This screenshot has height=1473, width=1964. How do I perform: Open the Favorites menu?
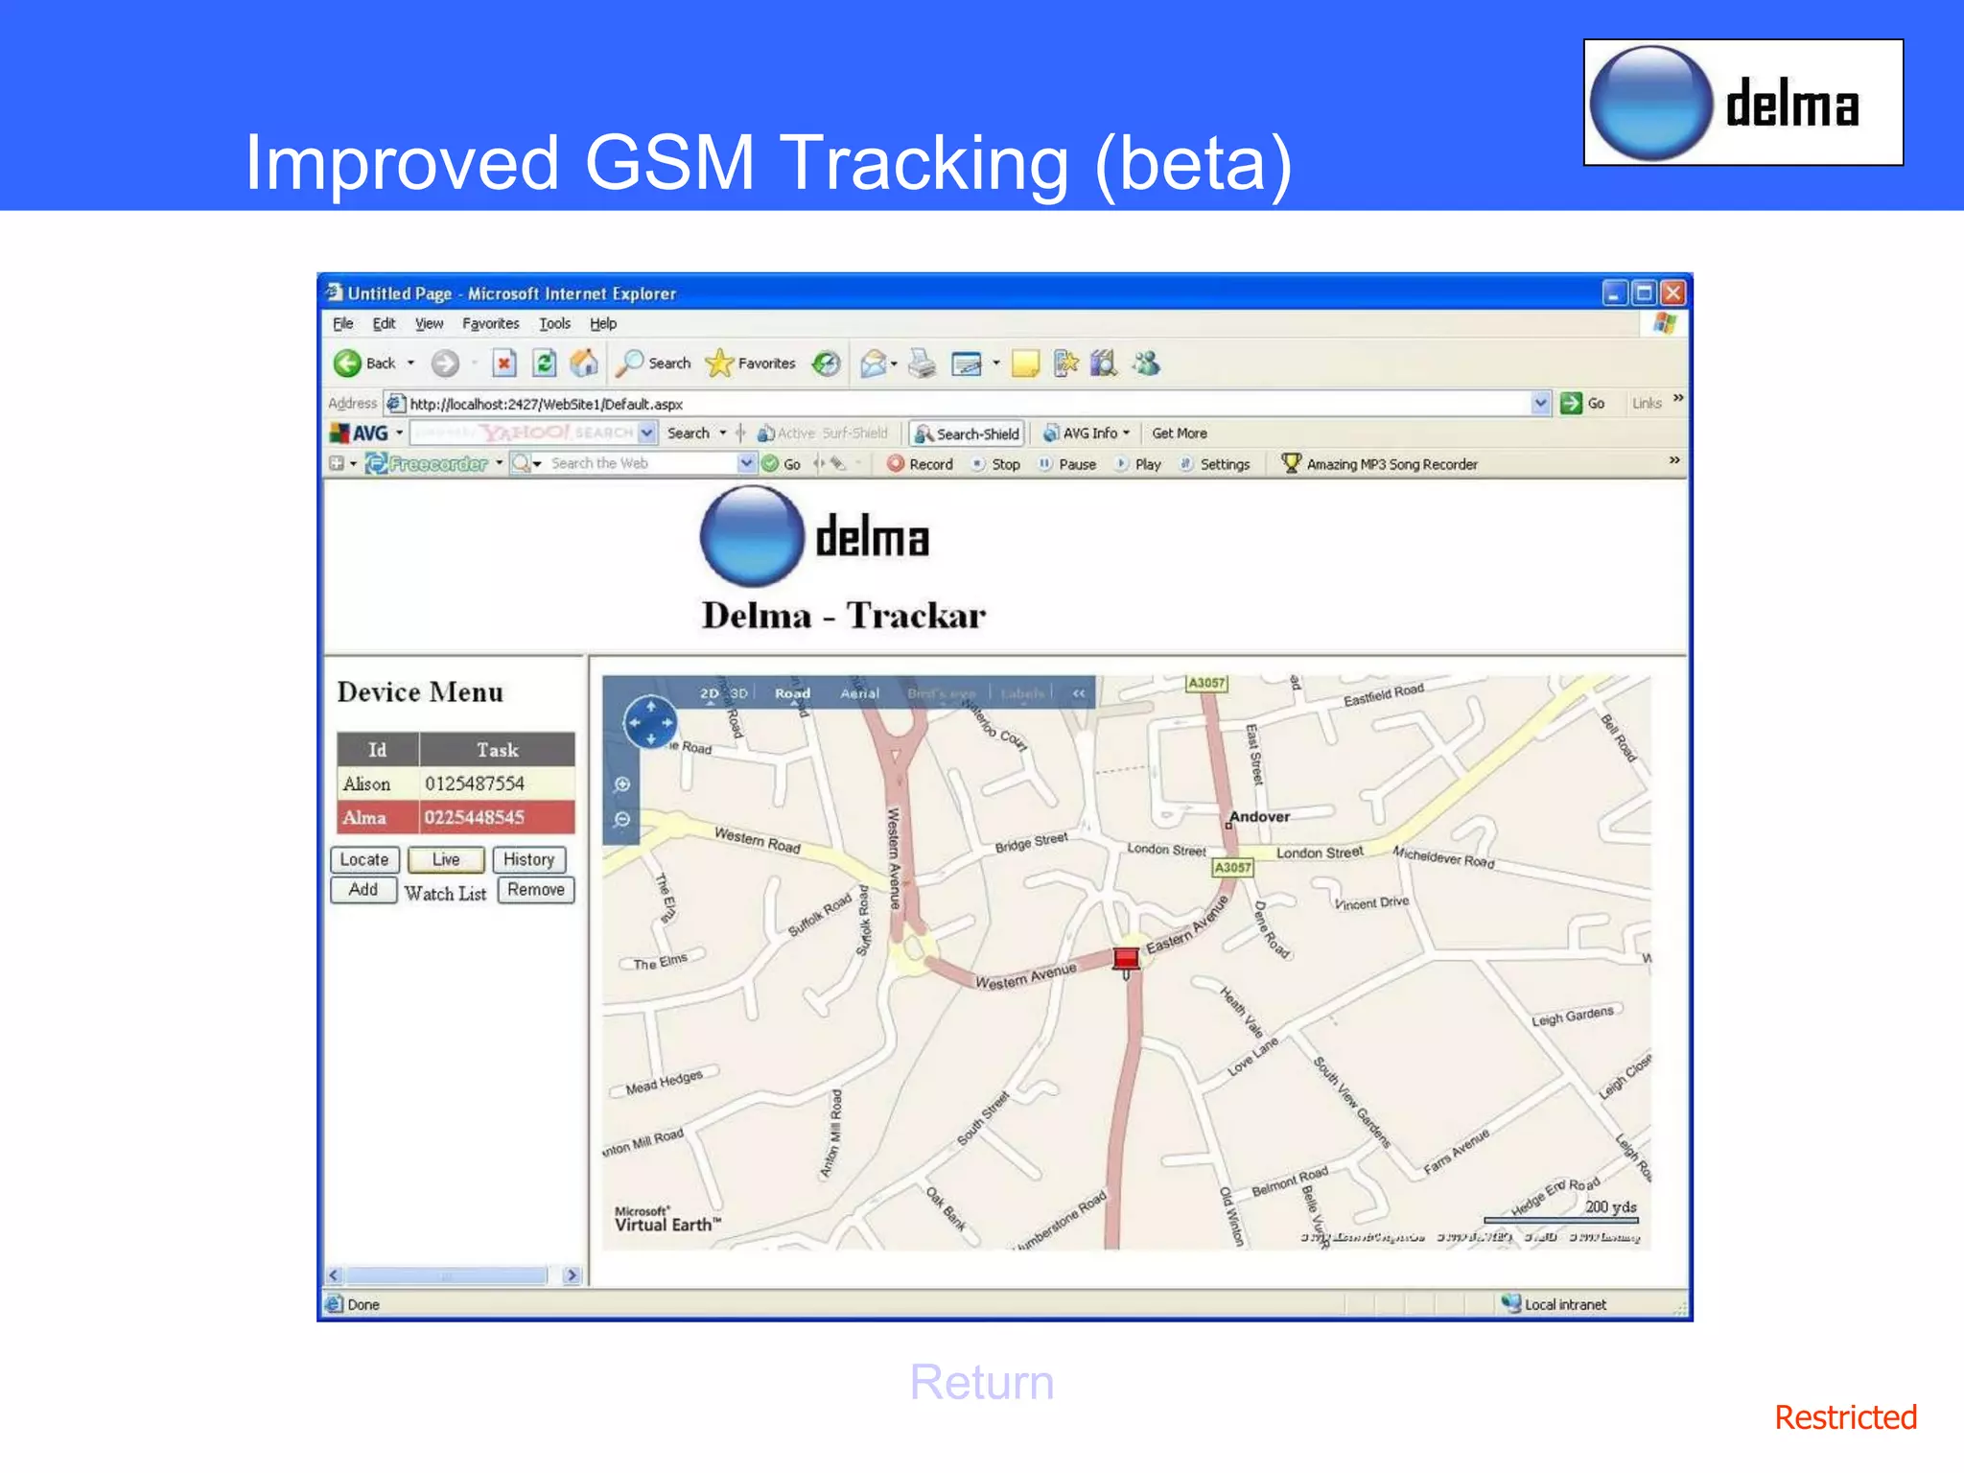pyautogui.click(x=490, y=323)
